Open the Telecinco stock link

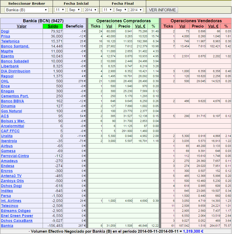[x=9, y=206]
